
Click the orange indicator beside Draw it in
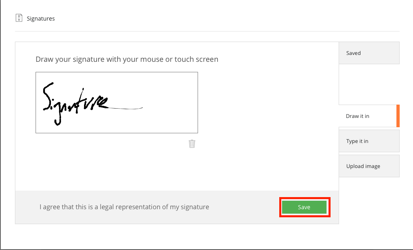point(398,116)
